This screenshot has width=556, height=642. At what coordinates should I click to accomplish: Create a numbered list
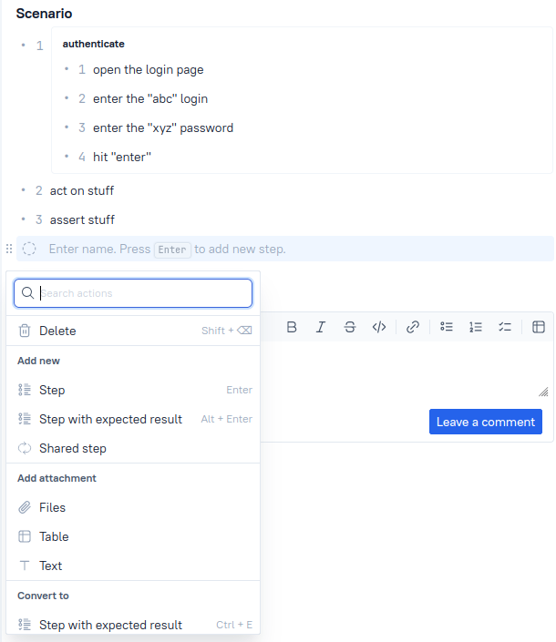(x=476, y=327)
